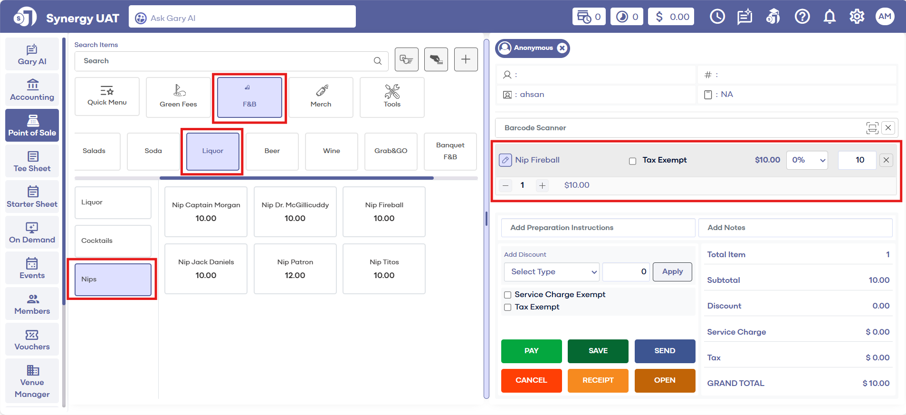Open the 0% discount dropdown
This screenshot has height=415, width=906.
pos(807,160)
